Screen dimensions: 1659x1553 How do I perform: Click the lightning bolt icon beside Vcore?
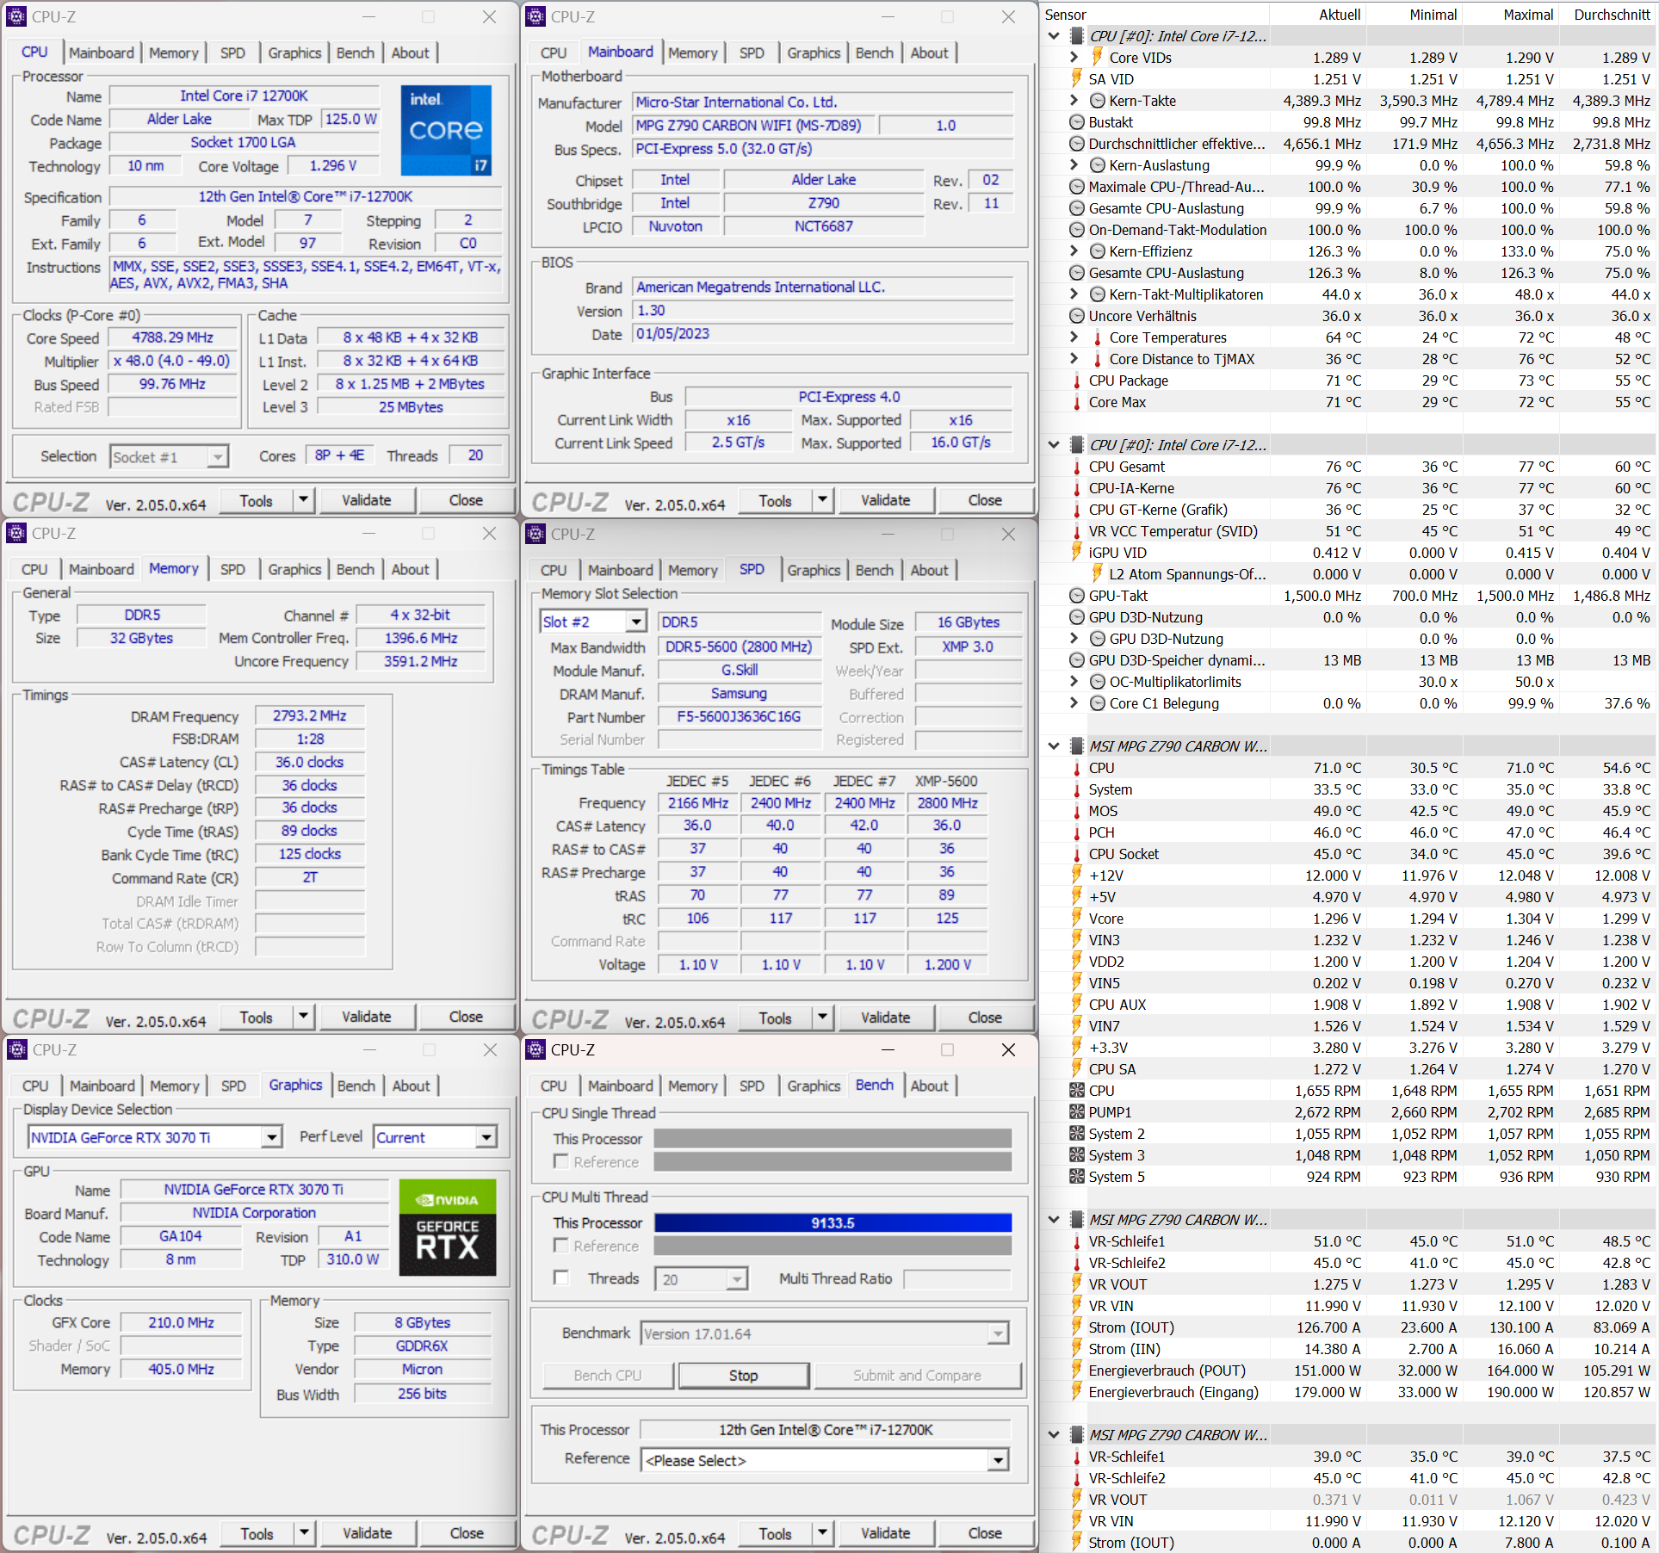click(1076, 919)
